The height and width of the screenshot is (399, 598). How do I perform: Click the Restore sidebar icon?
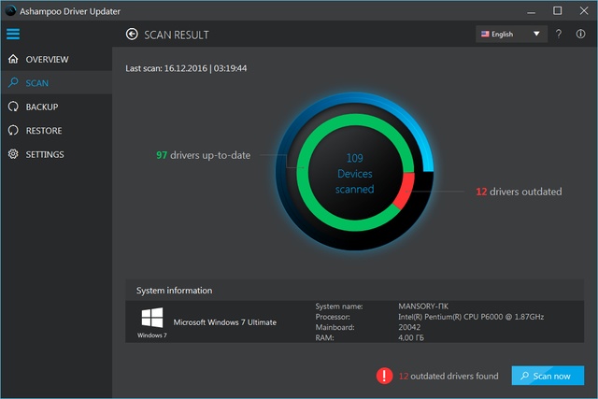13,131
